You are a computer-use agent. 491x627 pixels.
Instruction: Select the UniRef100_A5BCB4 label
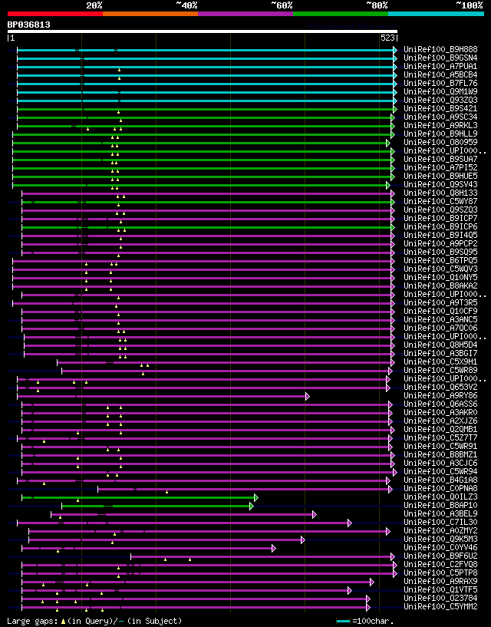pos(440,74)
